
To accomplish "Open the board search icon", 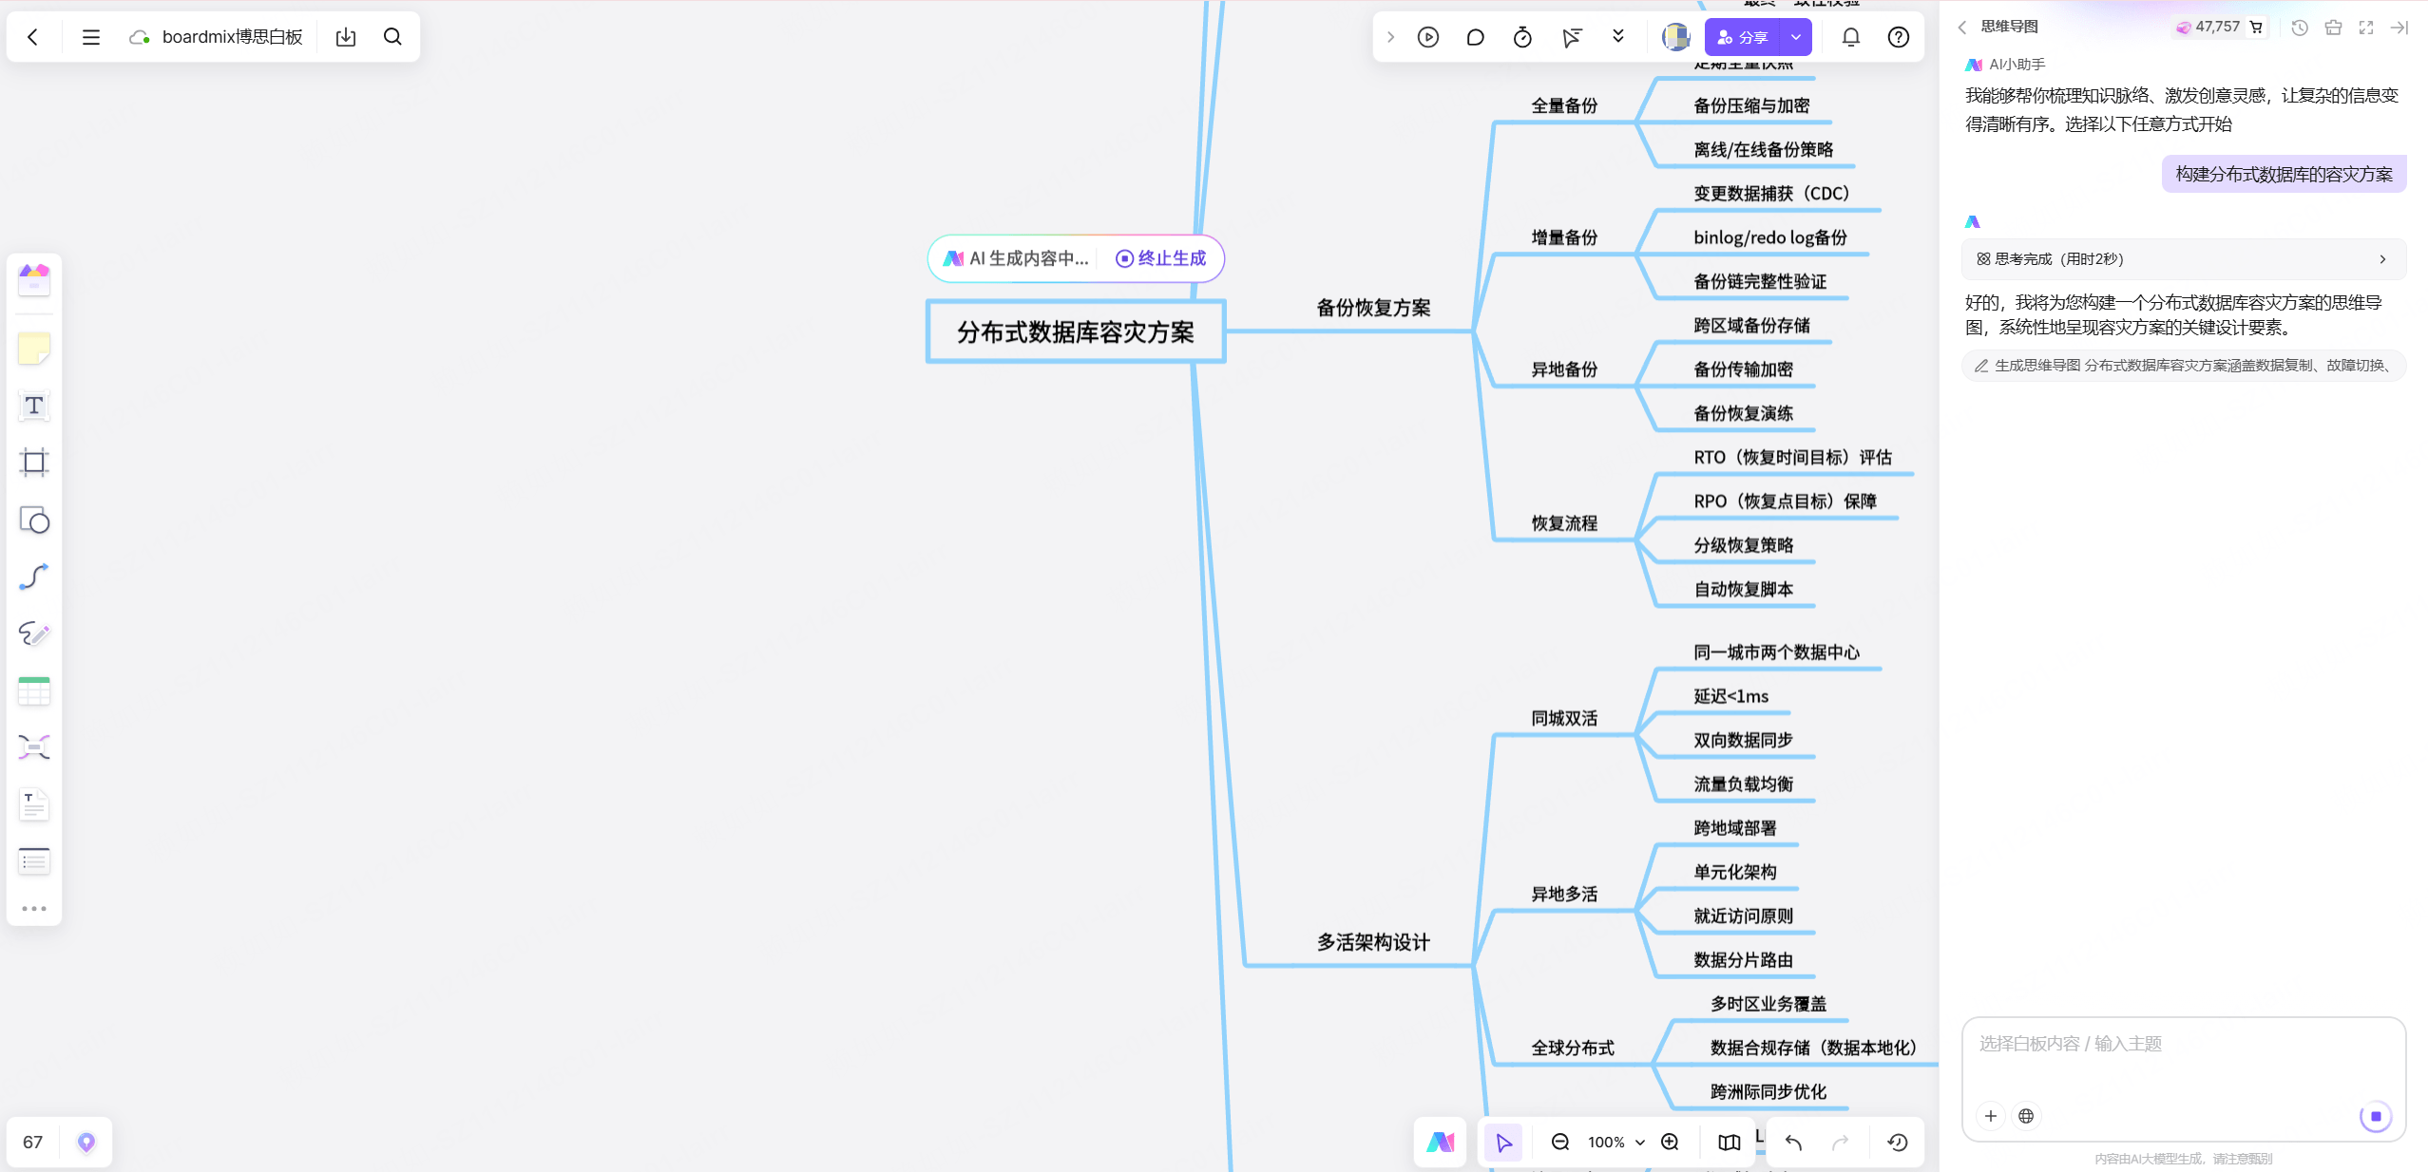I will 392,37.
